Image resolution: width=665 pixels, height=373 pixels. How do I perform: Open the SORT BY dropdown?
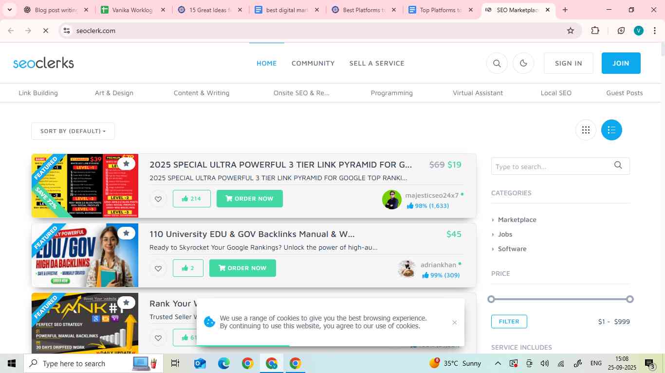click(x=73, y=131)
